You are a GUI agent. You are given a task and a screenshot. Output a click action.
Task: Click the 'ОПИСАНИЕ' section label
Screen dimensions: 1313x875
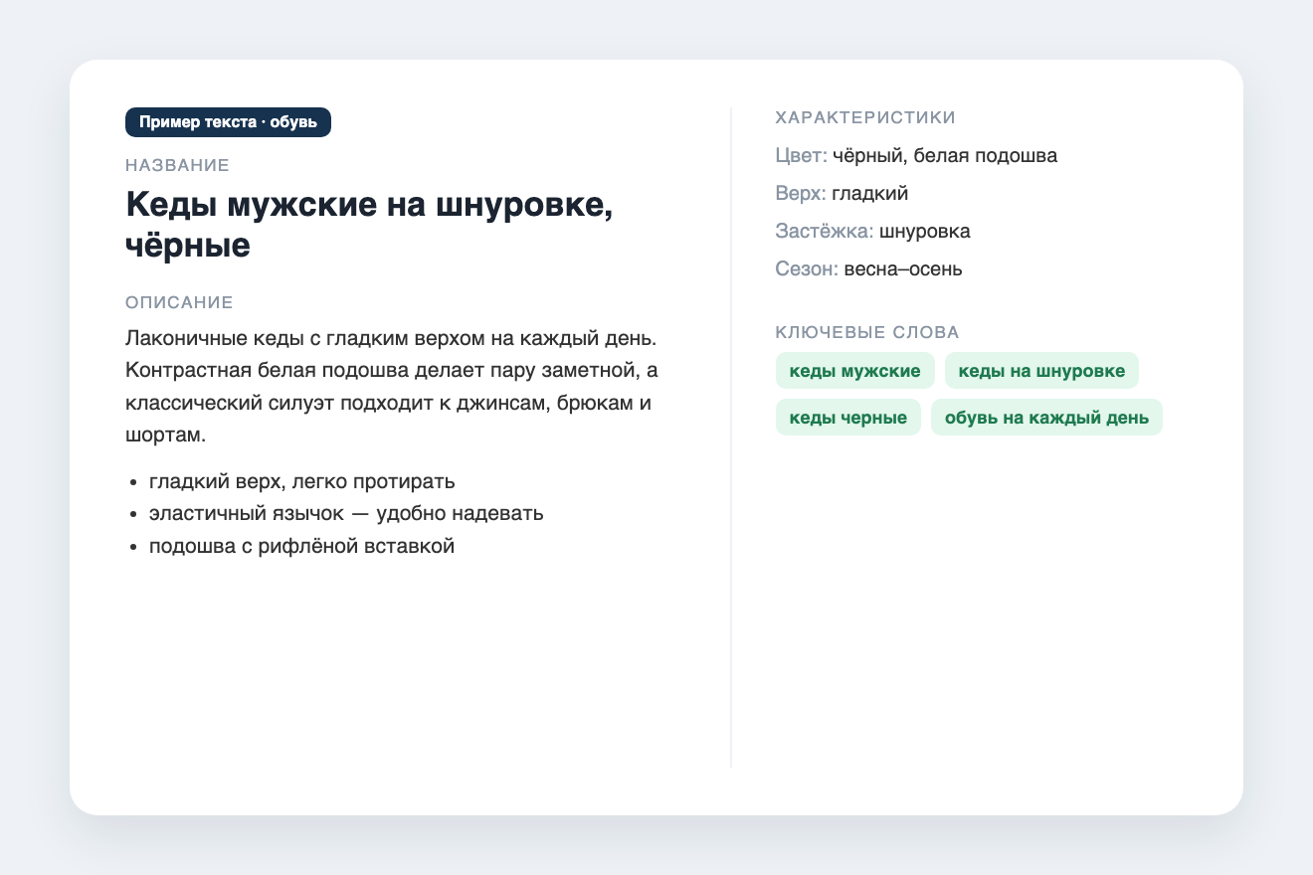click(179, 301)
